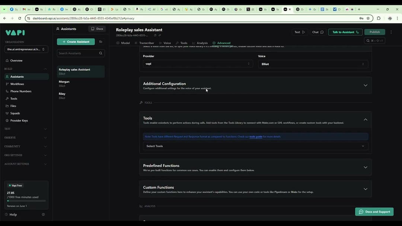Focus the Search Assistants field
The height and width of the screenshot is (226, 402).
pos(81,53)
